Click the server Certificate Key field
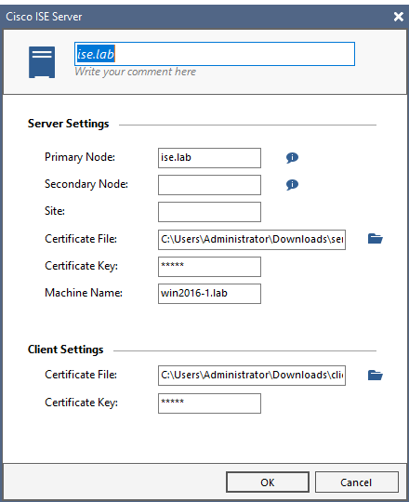Screen dimensions: 409x502 coord(210,267)
